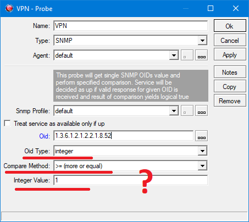This screenshot has width=249, height=222.
Task: Click the small square button beside Snmp Profile
Action: (187, 110)
